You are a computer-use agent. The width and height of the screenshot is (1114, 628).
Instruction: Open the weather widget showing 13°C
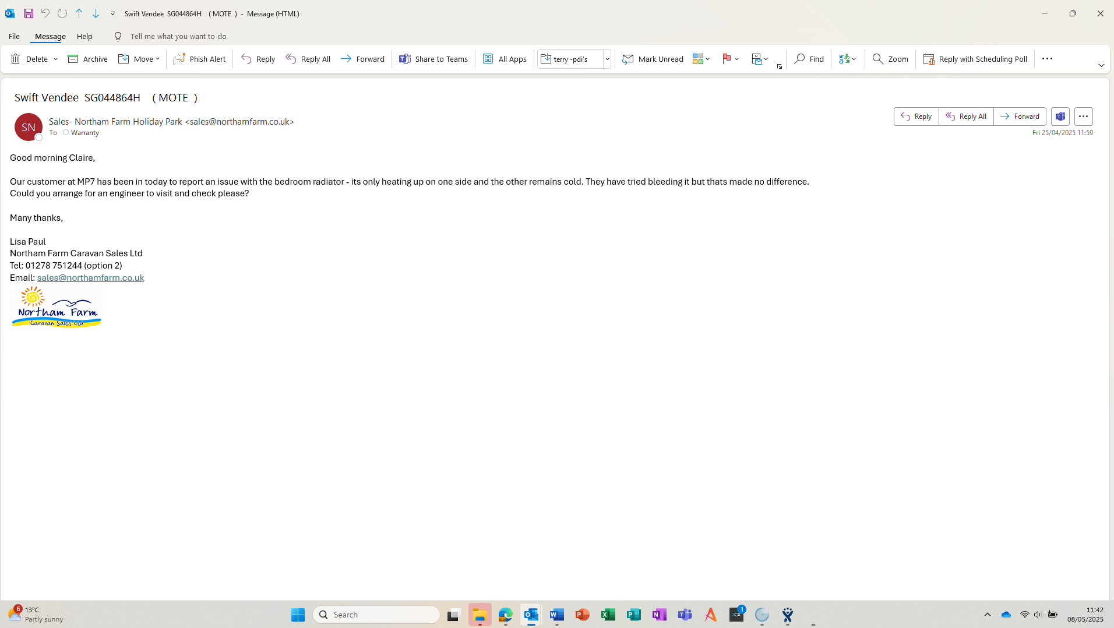click(x=36, y=615)
